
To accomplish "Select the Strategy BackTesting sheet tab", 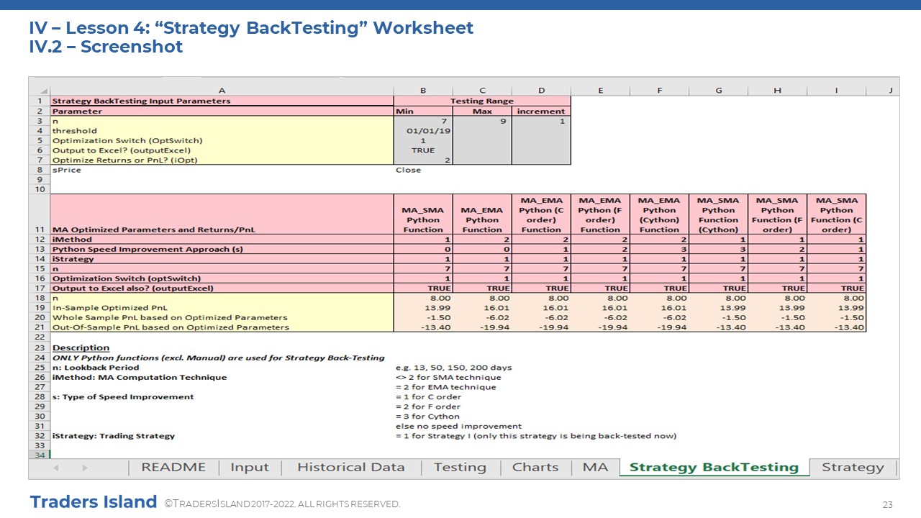I will (x=714, y=468).
